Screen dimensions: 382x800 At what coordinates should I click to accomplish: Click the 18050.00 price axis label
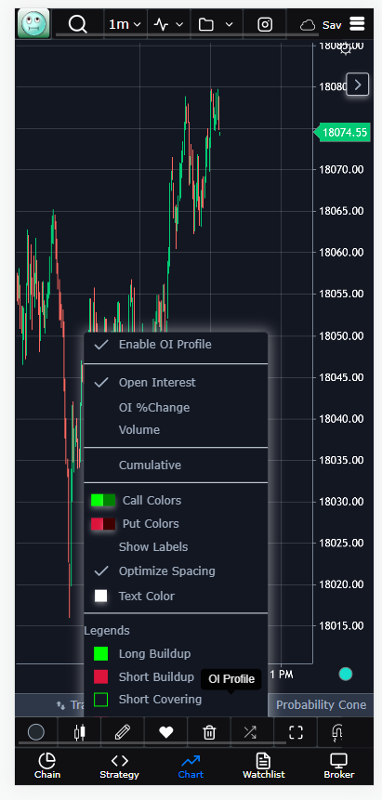[341, 335]
